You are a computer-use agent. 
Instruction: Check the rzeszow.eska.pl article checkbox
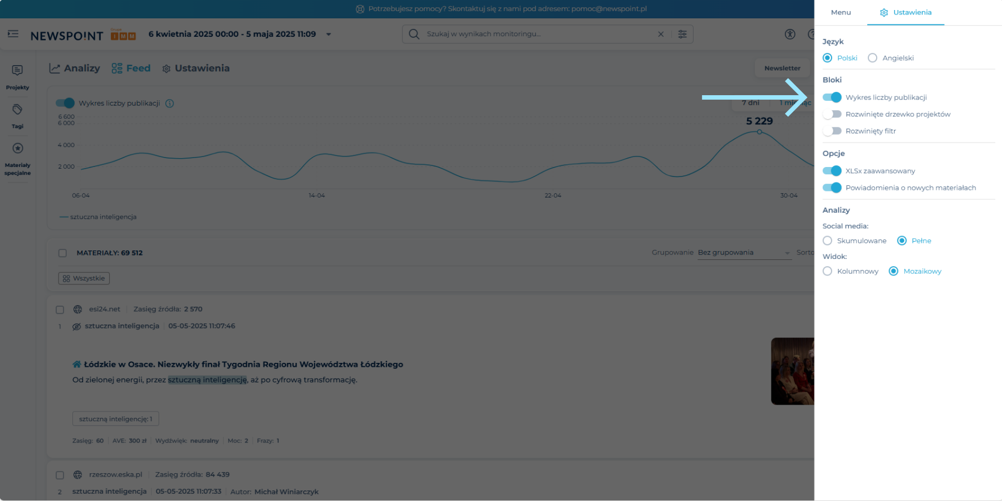[x=60, y=475]
